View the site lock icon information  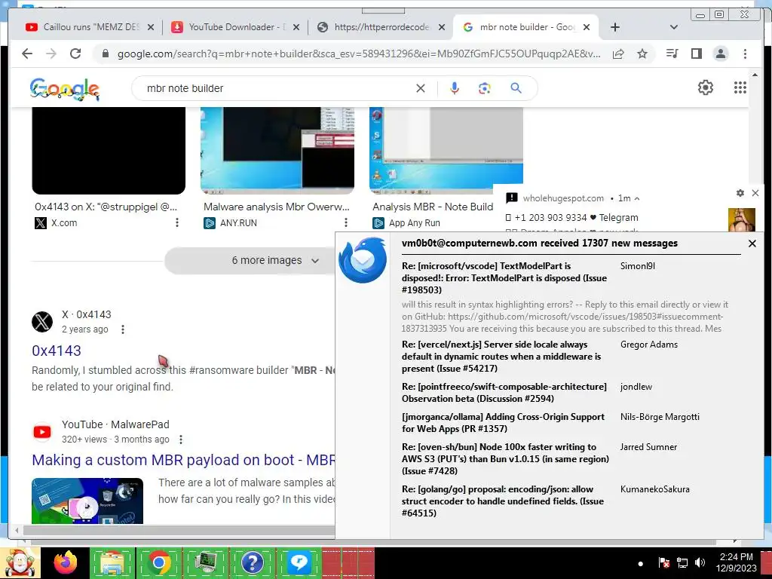click(105, 54)
